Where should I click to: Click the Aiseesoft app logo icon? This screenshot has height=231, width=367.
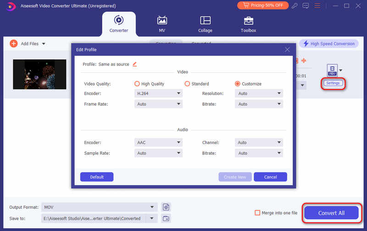pos(10,6)
